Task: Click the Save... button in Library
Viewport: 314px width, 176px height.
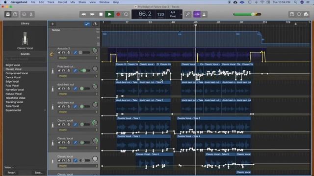Action: point(38,173)
